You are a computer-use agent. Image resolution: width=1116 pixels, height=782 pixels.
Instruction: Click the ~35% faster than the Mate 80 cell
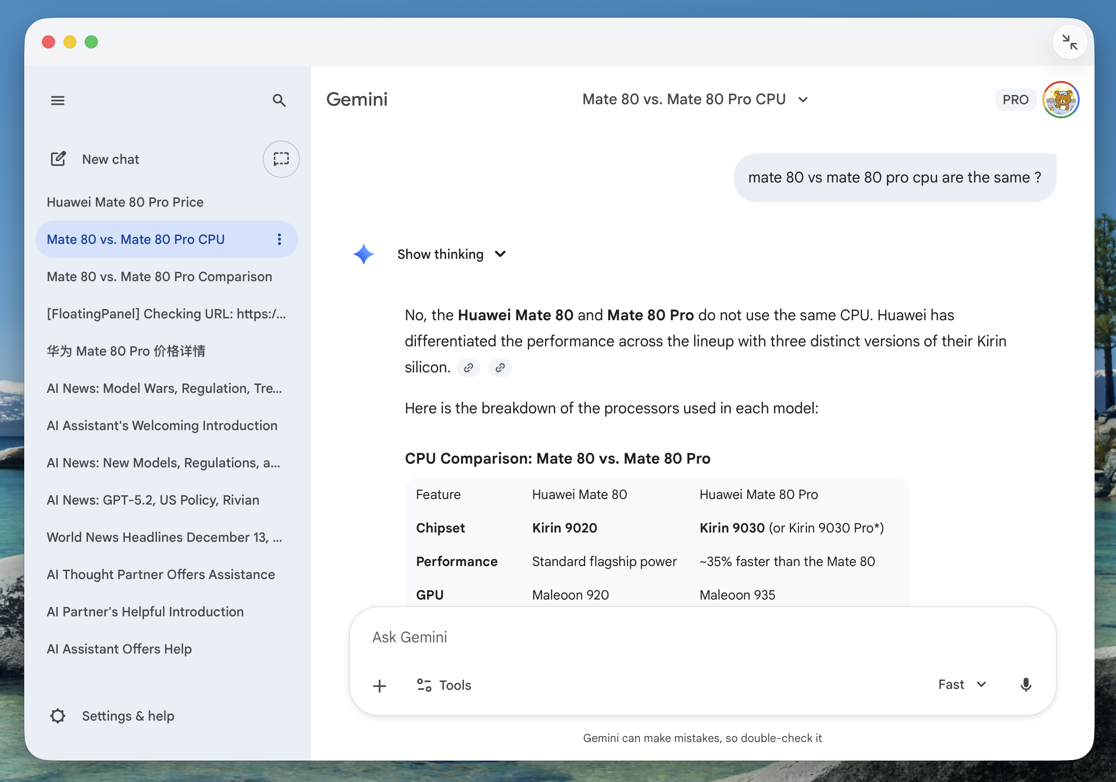(x=787, y=561)
